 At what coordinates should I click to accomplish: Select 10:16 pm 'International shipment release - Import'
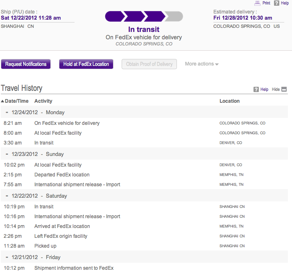144,217
